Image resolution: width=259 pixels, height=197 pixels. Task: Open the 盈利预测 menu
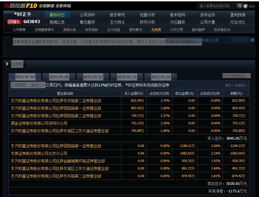pos(238,15)
